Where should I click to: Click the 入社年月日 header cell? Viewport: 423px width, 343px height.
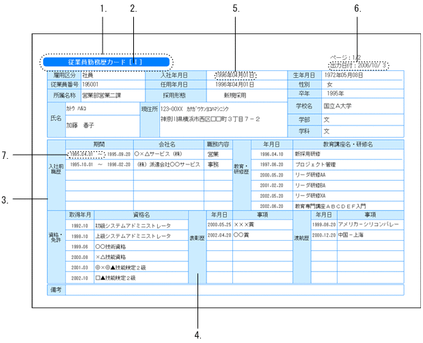[176, 76]
